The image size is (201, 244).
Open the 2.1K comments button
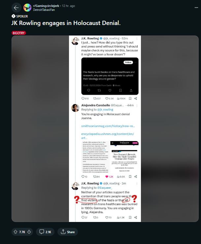click(45, 232)
